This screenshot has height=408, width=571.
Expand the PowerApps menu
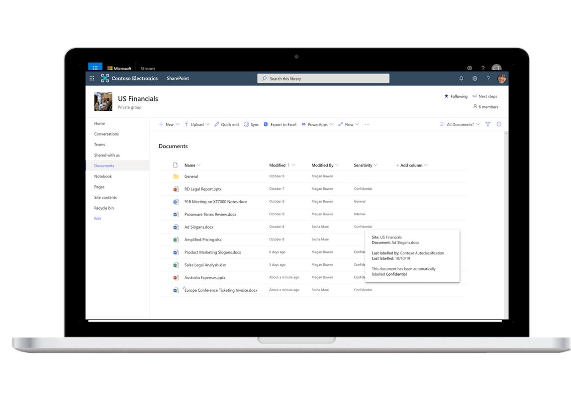317,124
